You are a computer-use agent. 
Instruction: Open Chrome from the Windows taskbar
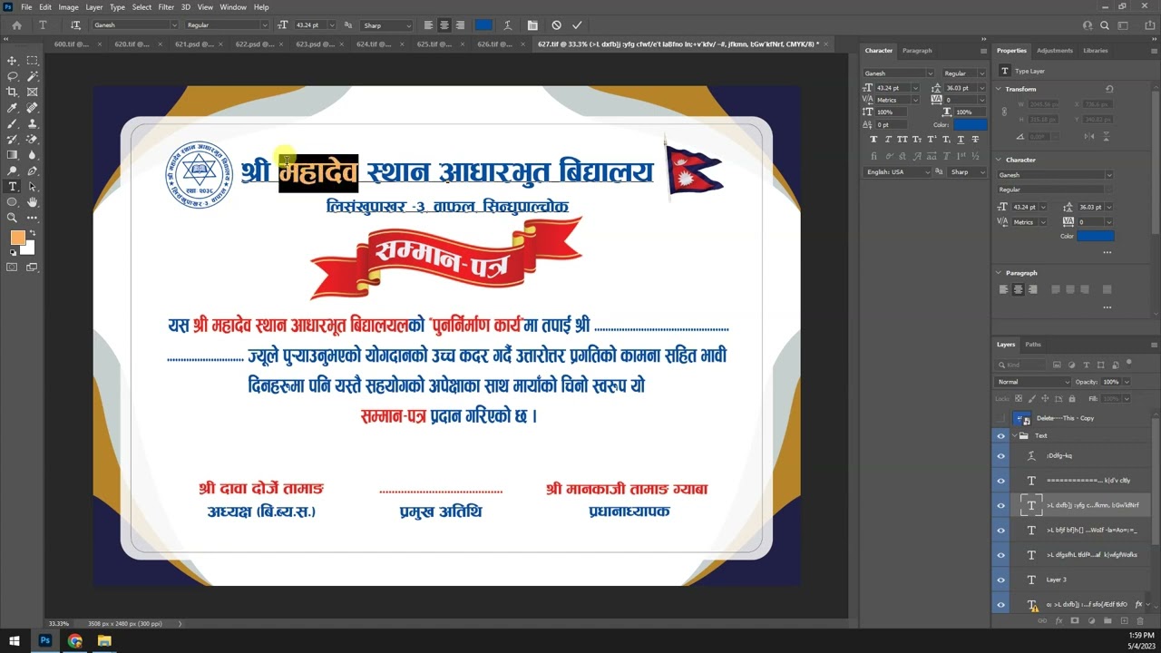(x=74, y=641)
